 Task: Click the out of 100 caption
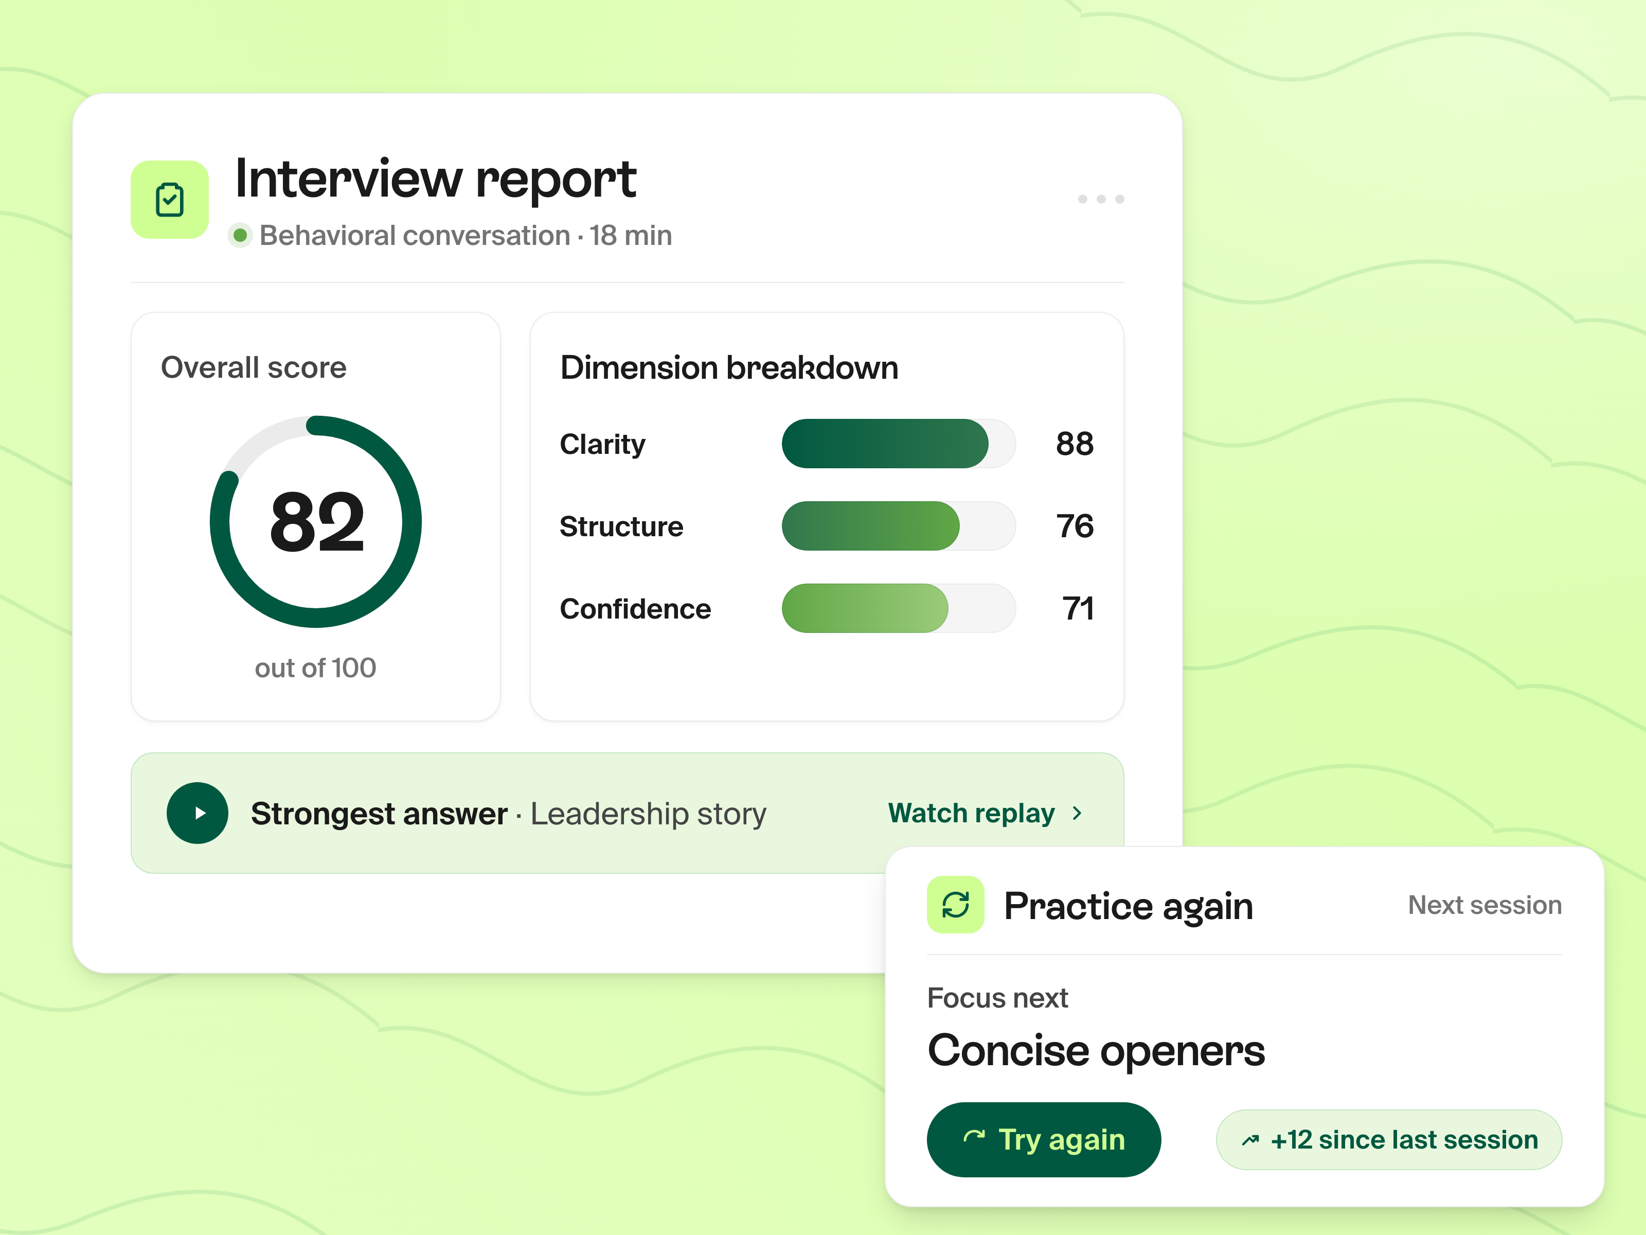pyautogui.click(x=315, y=668)
